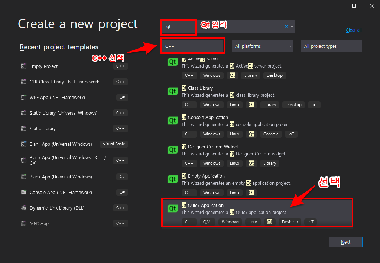
Task: Select the Qt Quick Application template
Action: click(x=257, y=213)
